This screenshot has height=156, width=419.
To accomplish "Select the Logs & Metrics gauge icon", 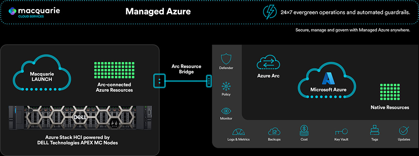I will click(x=239, y=132).
